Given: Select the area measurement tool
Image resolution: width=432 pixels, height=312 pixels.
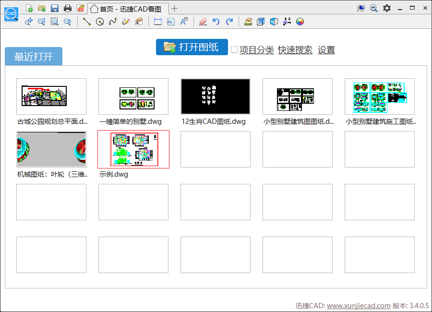Looking at the screenshot, I should point(171,22).
